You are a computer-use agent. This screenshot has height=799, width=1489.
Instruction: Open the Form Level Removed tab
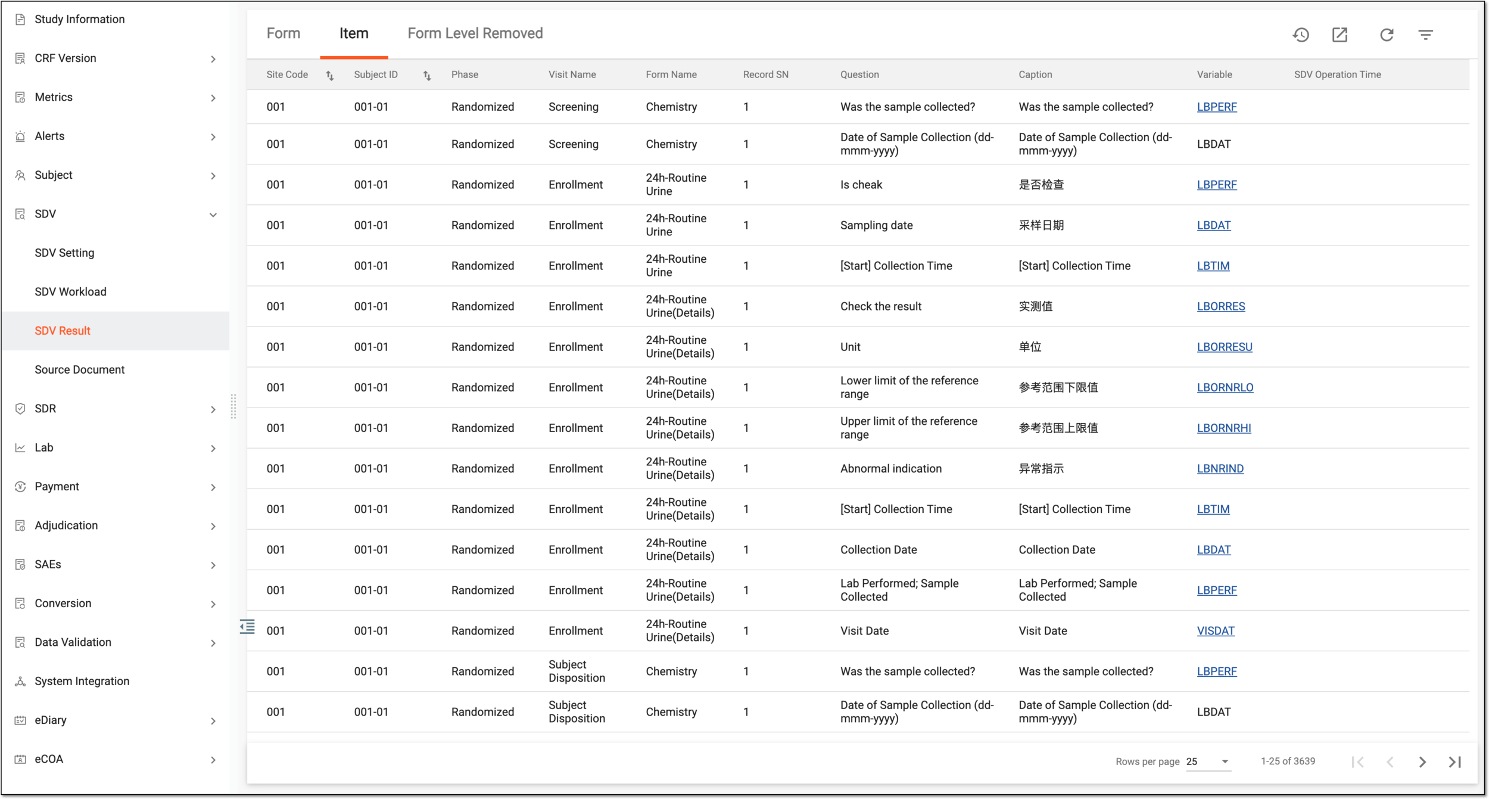pyautogui.click(x=475, y=33)
